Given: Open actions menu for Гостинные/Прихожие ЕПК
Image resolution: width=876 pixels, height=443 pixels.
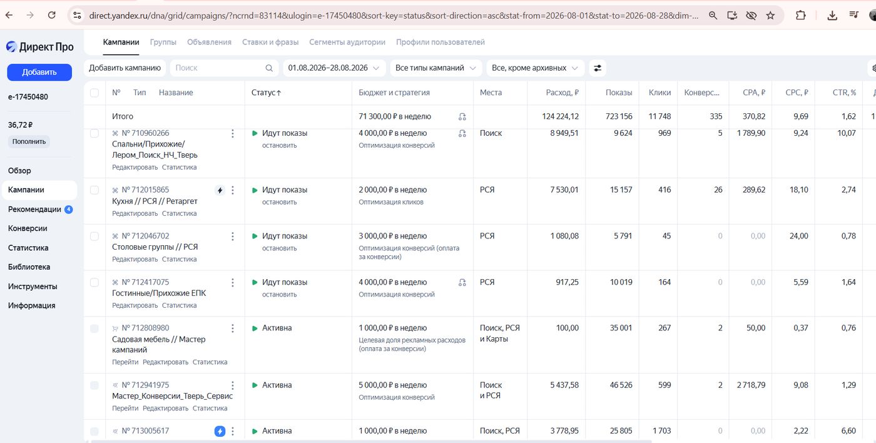Looking at the screenshot, I should pyautogui.click(x=233, y=282).
